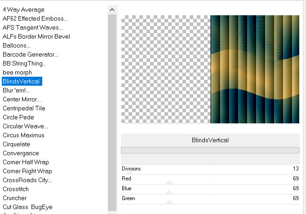Image resolution: width=306 pixels, height=214 pixels.
Task: Select Barcode Generator filter
Action: (31, 54)
